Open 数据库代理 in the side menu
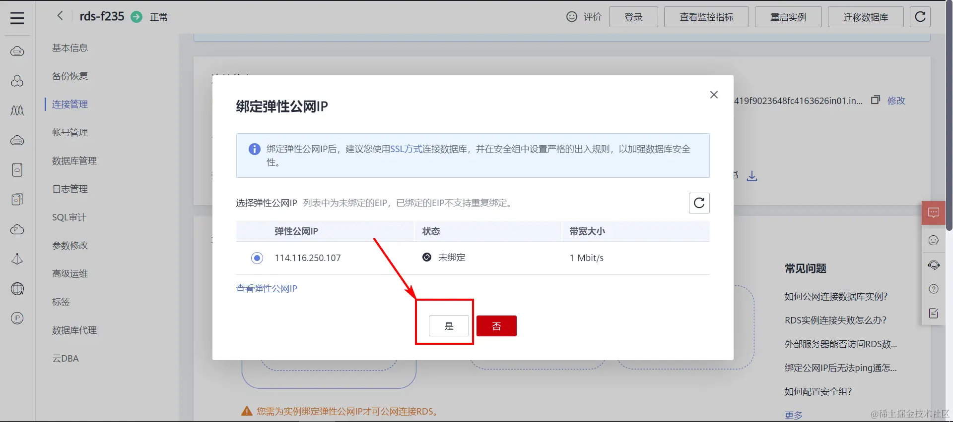The image size is (953, 422). click(74, 330)
